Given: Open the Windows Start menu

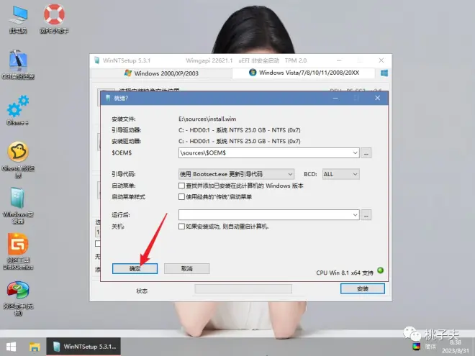Looking at the screenshot, I should (12, 347).
